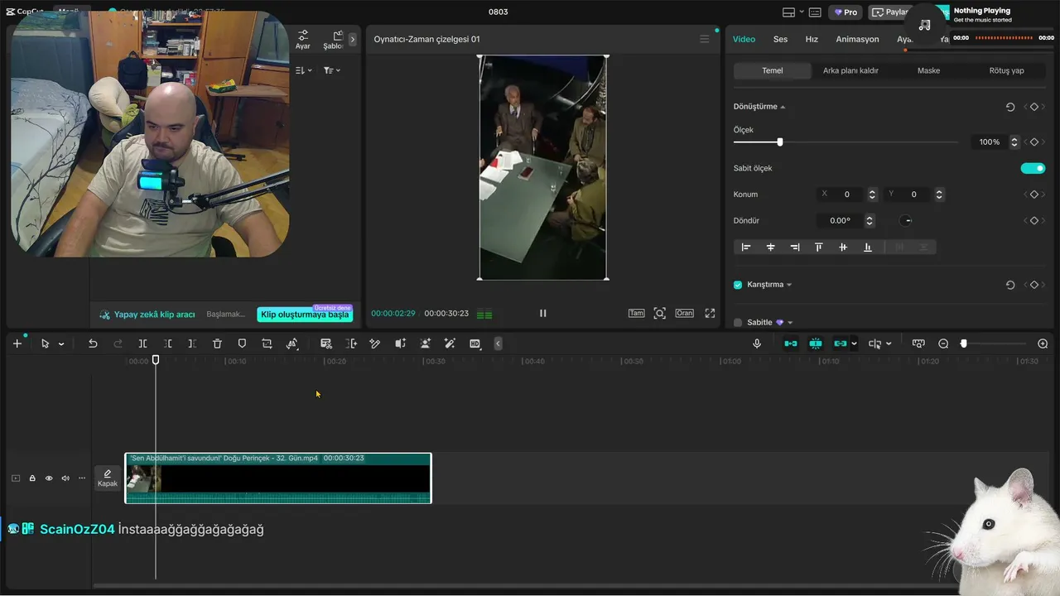The width and height of the screenshot is (1060, 596).
Task: Click the full-screen preview icon
Action: (710, 313)
